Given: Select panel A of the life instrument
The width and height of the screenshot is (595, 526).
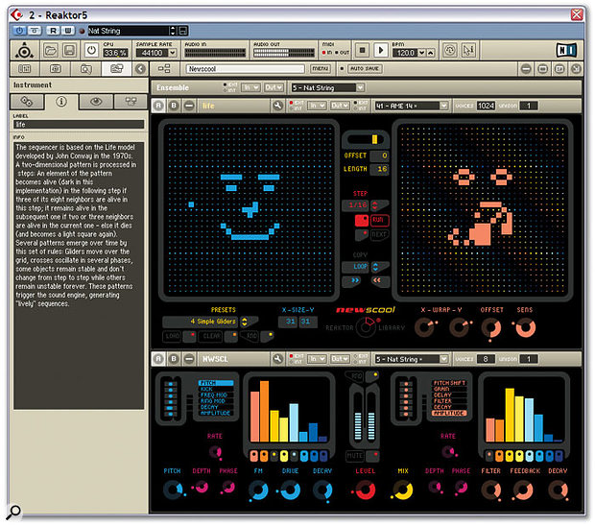Looking at the screenshot, I should tap(158, 106).
